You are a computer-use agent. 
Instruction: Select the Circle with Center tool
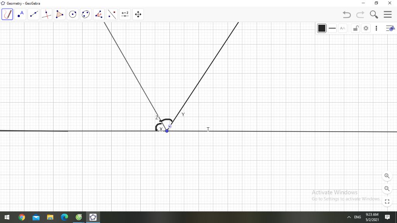coord(72,14)
